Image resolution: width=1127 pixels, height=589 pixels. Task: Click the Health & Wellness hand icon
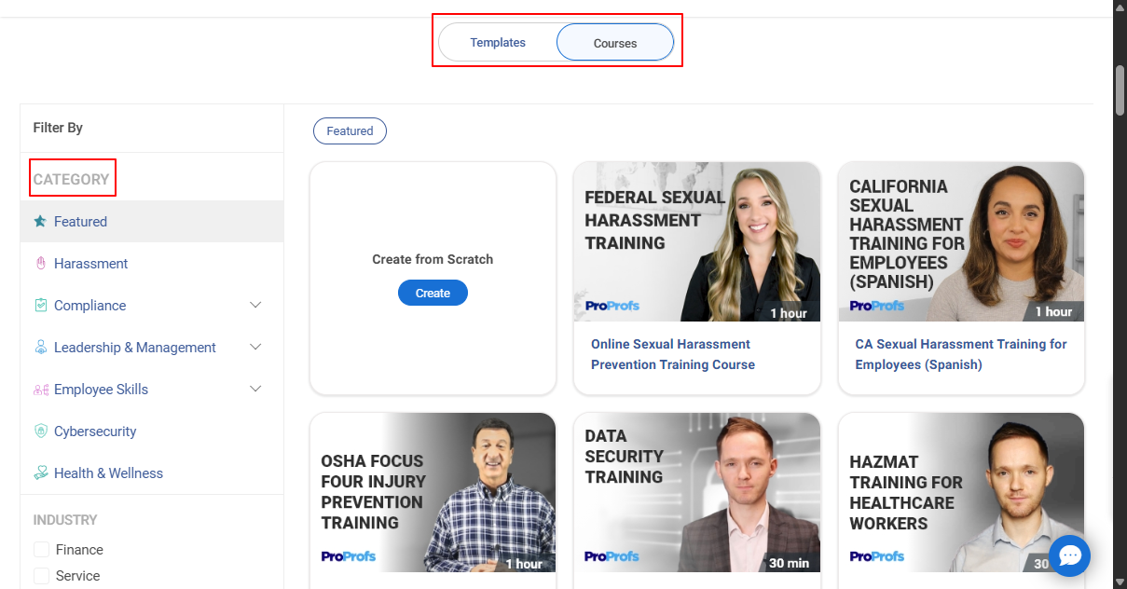(x=41, y=473)
